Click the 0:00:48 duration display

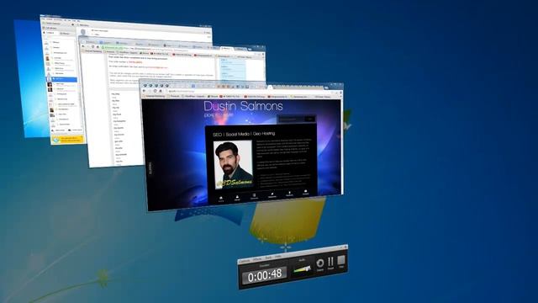click(265, 275)
